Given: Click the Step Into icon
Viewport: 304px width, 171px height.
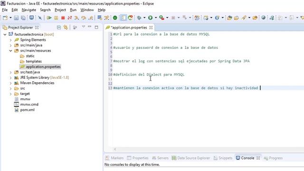Looking at the screenshot, I should 76,18.
